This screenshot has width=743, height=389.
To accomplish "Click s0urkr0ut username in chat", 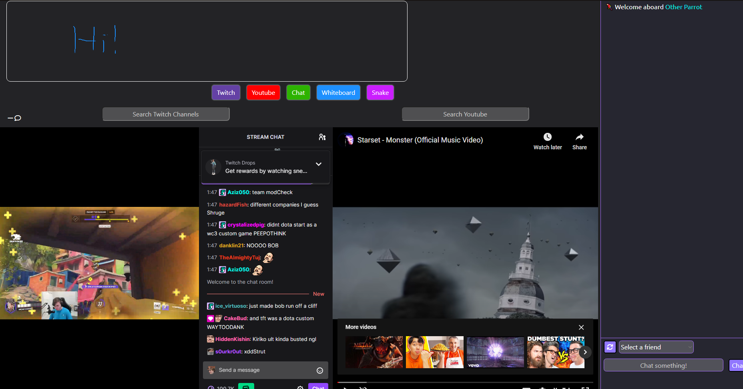I will (x=228, y=352).
